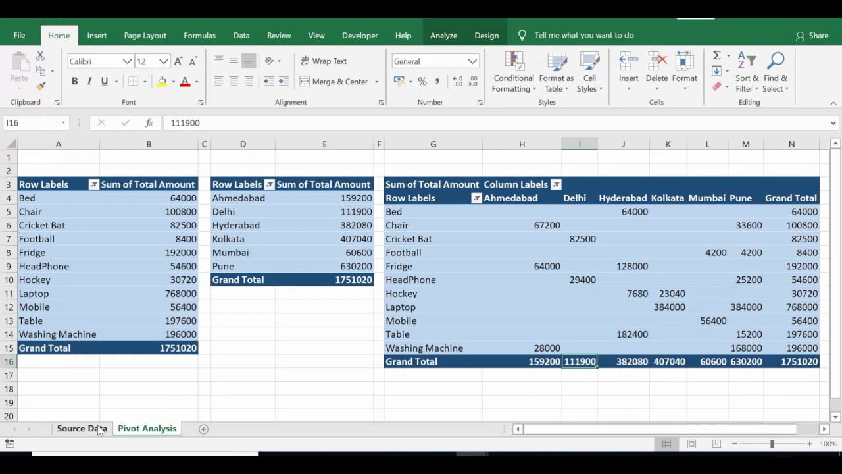
Task: Toggle Middle Align vertical alignment
Action: pos(234,61)
